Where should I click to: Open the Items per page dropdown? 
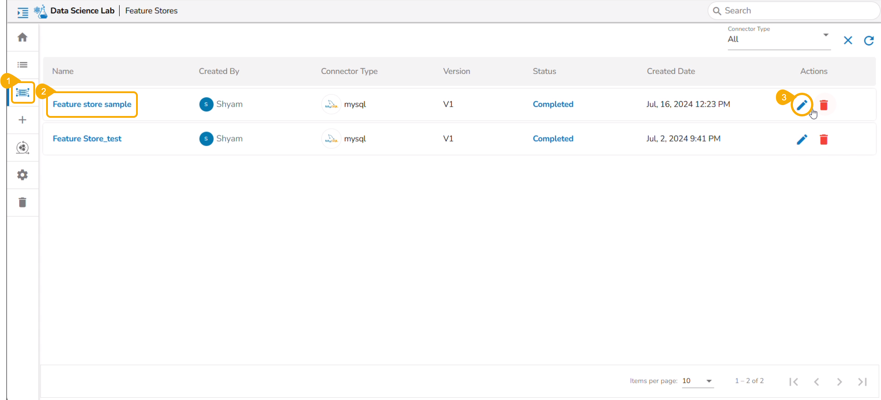(697, 381)
